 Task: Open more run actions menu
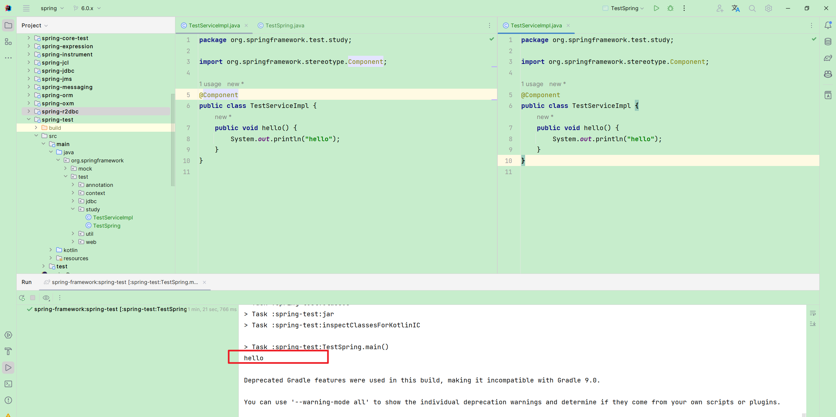684,8
